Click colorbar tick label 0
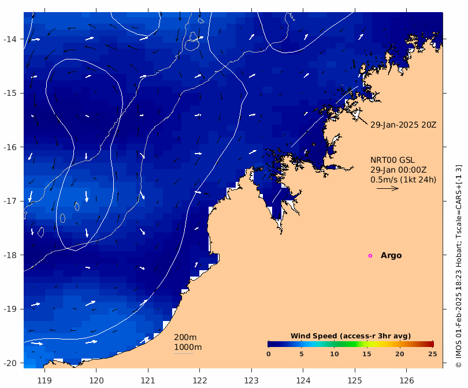 269,354
